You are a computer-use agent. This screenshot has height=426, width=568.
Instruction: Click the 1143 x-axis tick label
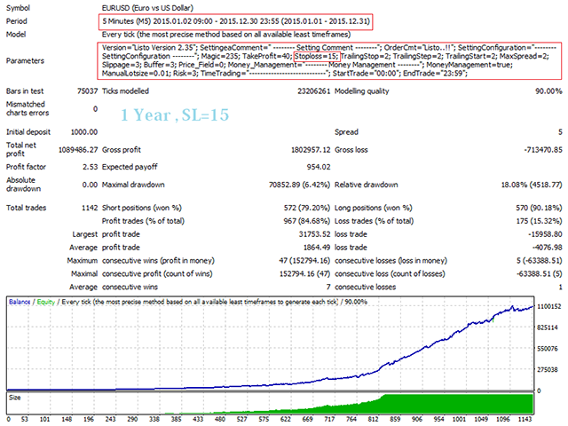(x=525, y=421)
